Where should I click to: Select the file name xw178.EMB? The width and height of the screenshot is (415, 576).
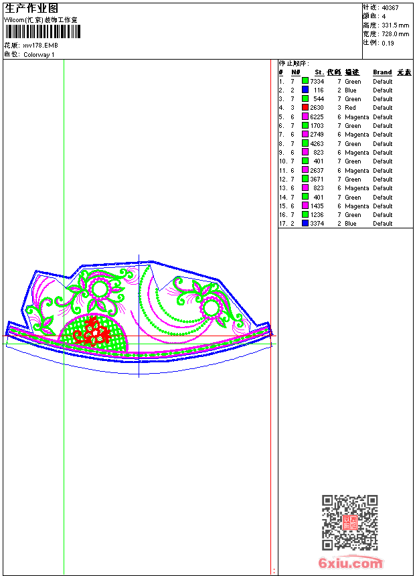[40, 46]
